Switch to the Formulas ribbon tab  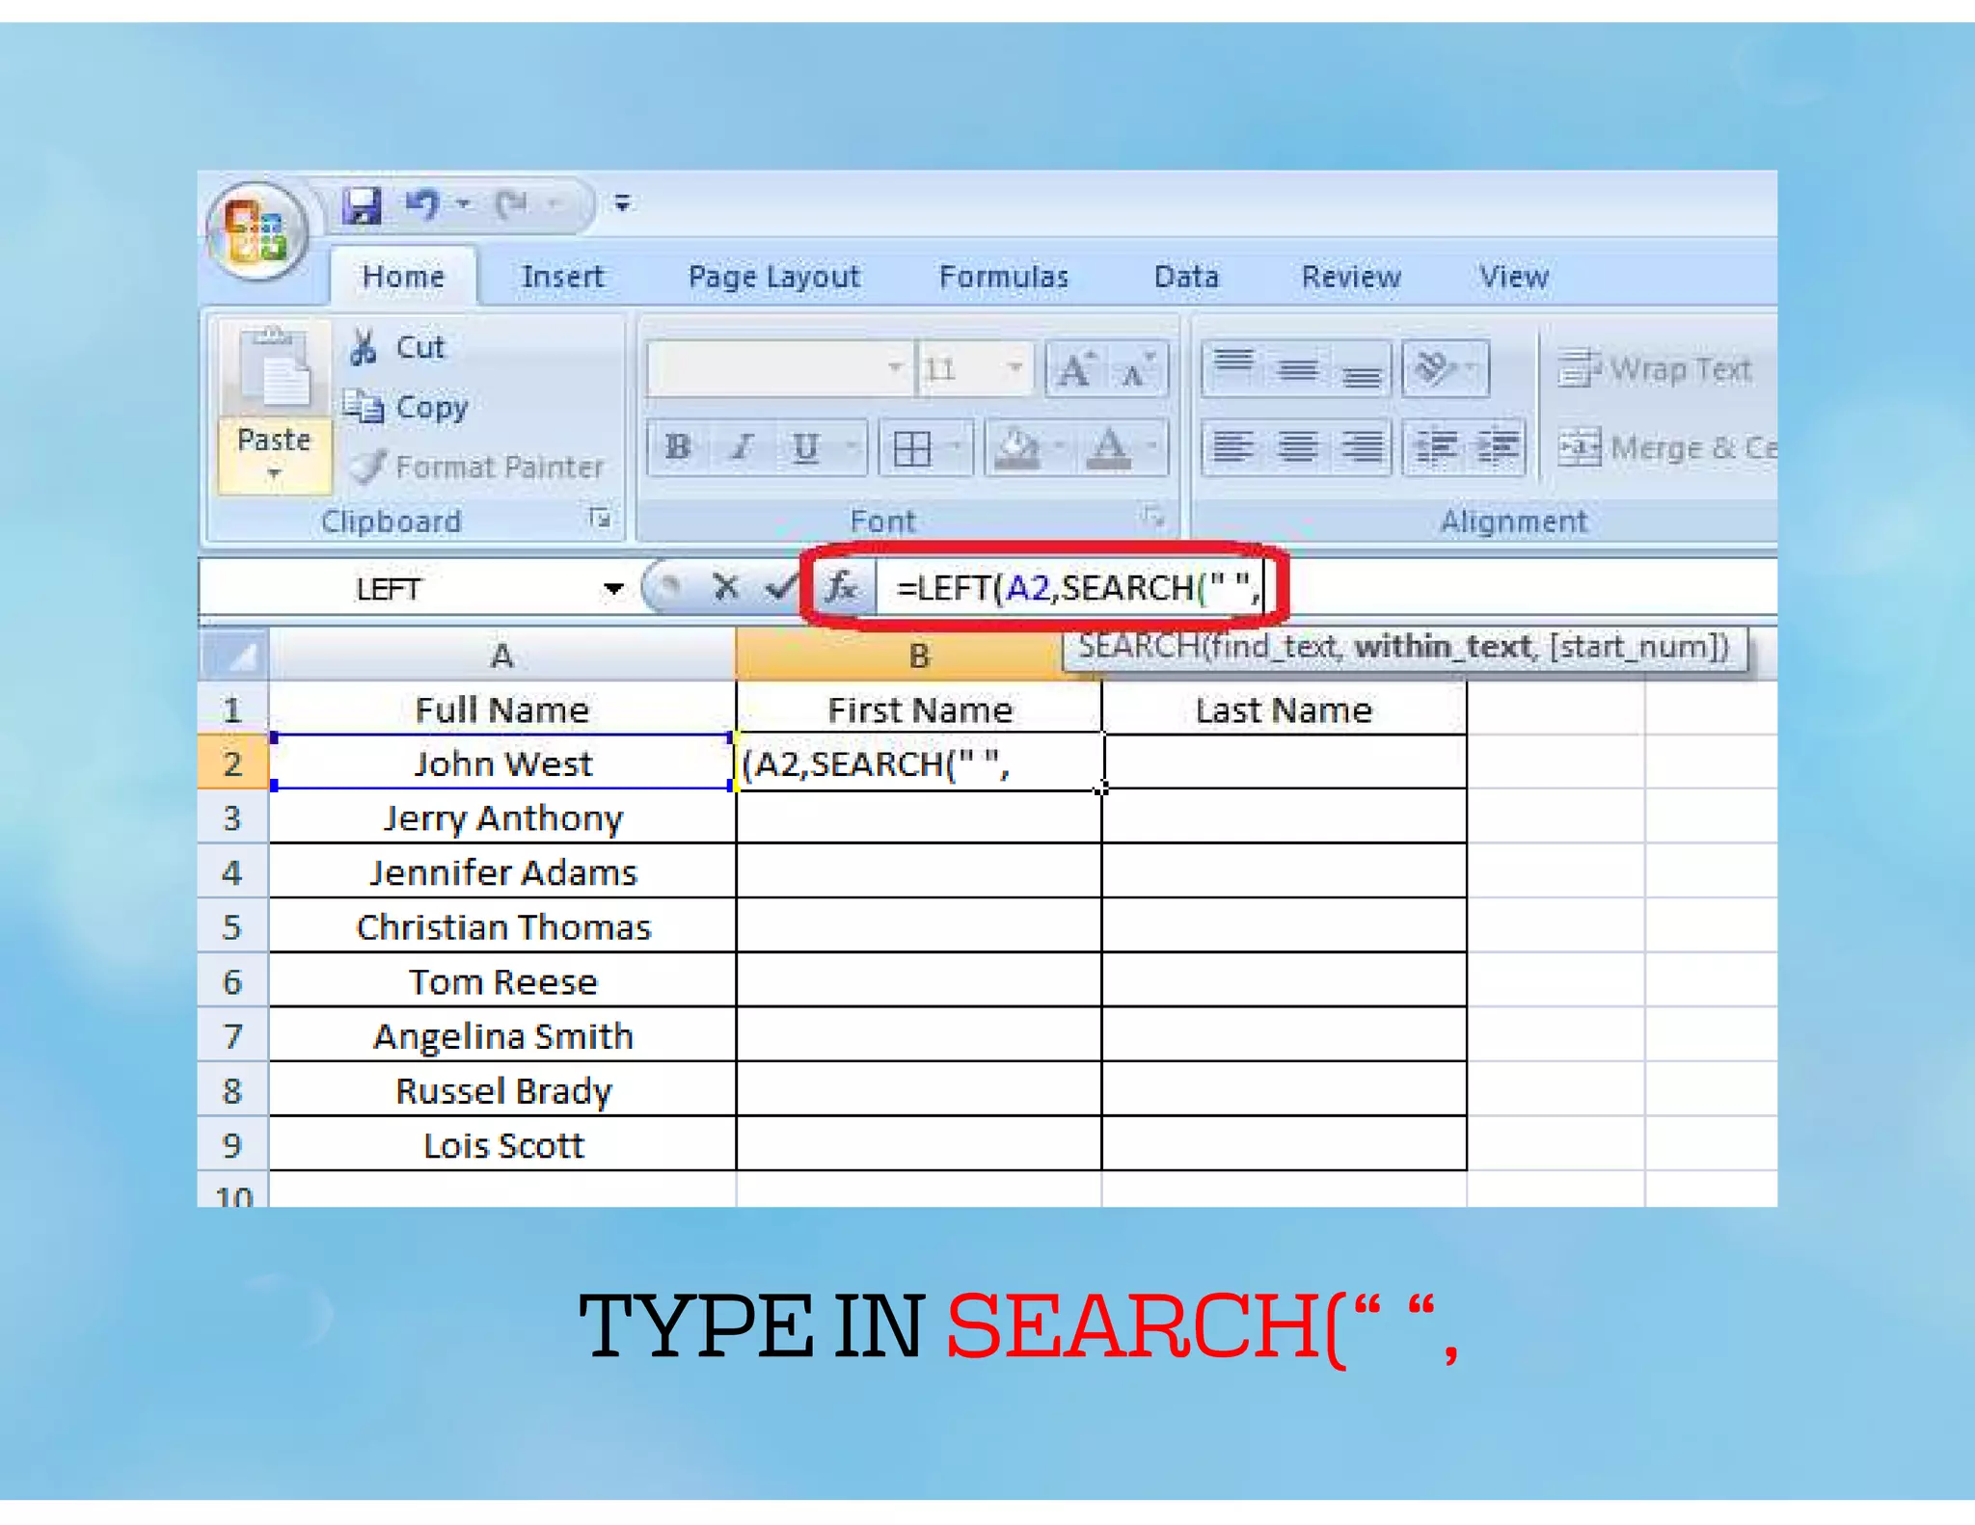(1003, 278)
